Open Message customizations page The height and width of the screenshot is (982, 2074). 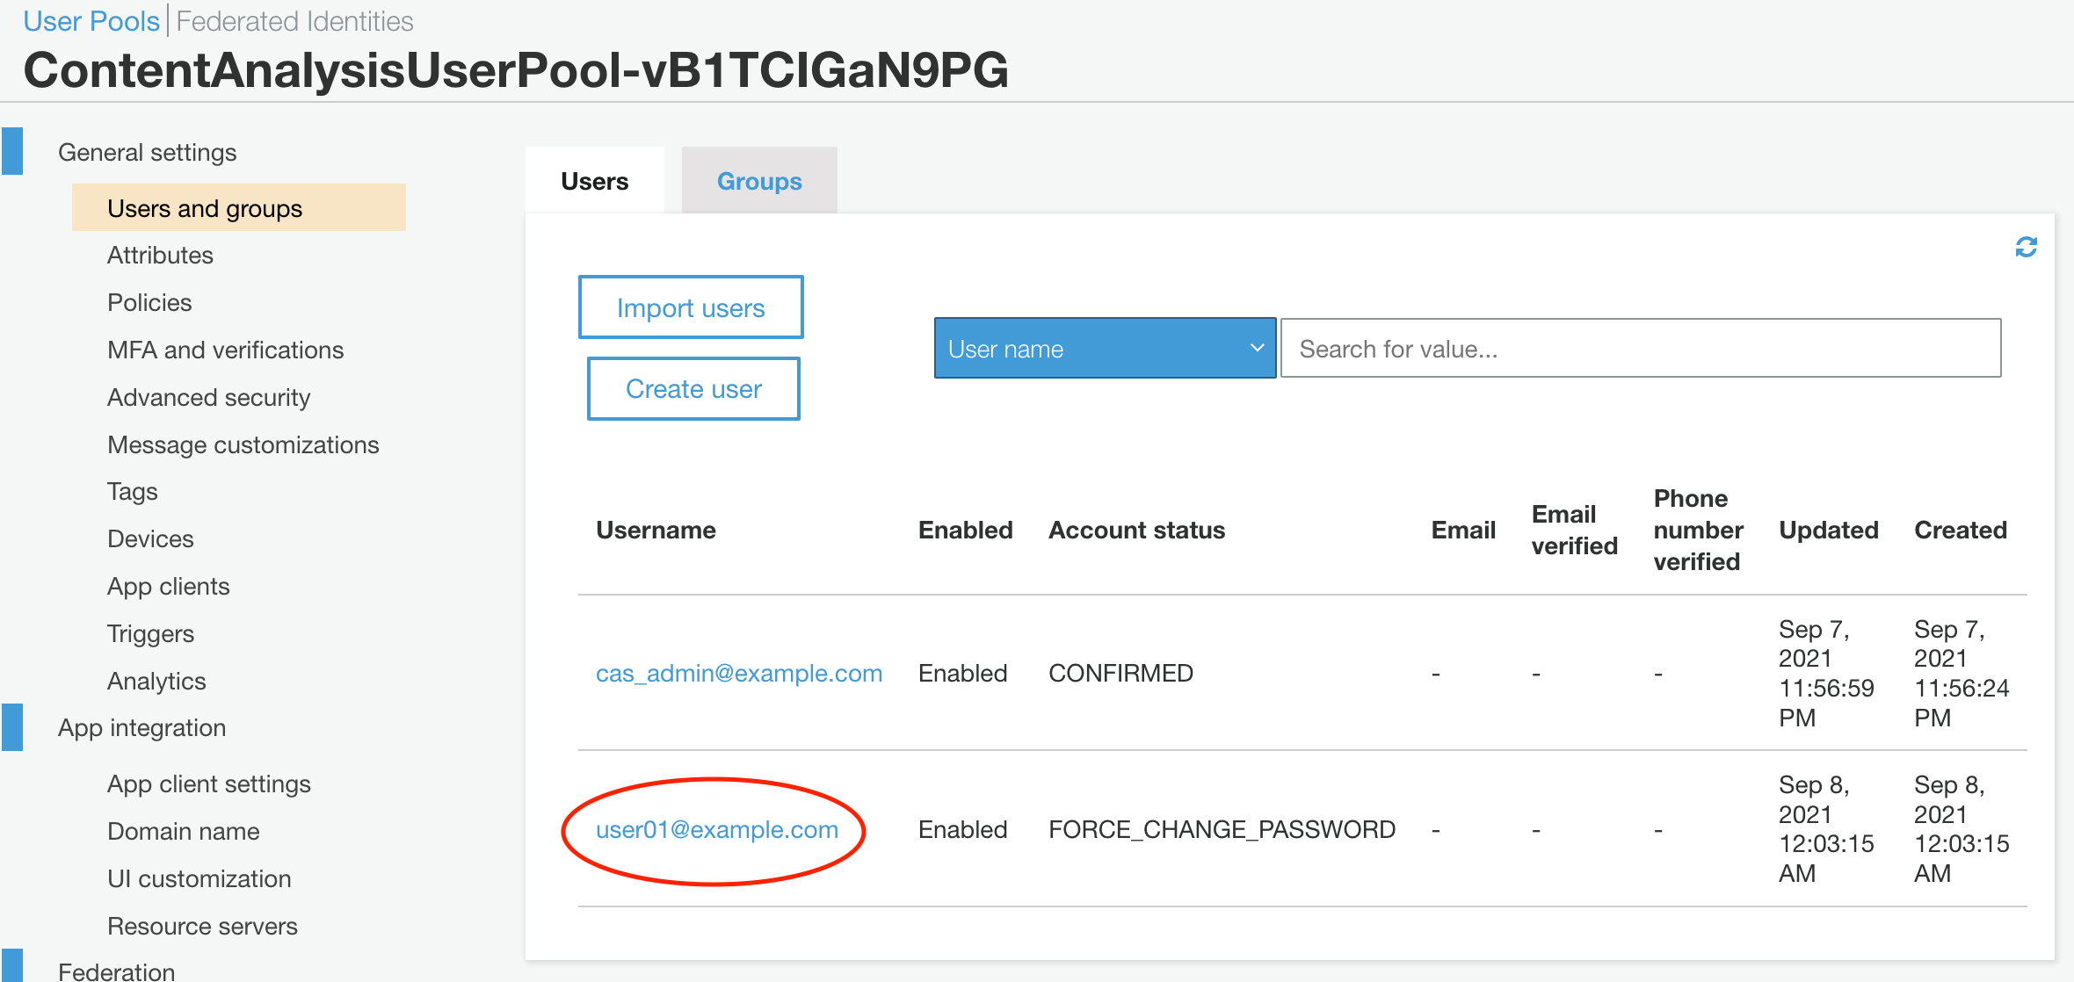tap(243, 444)
